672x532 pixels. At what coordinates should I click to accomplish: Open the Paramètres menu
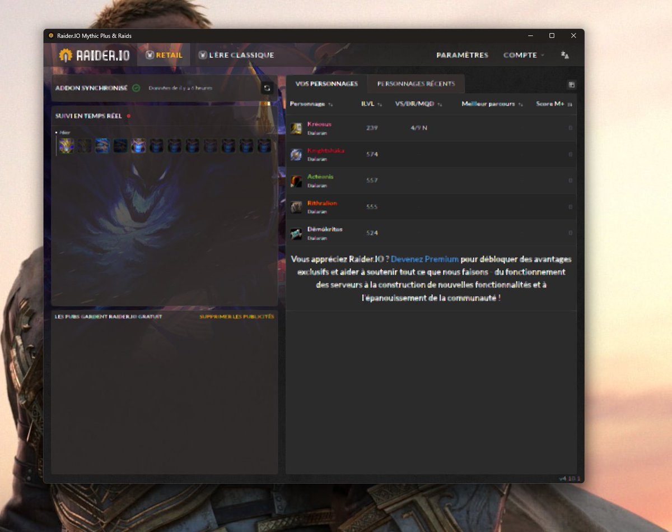click(x=462, y=55)
